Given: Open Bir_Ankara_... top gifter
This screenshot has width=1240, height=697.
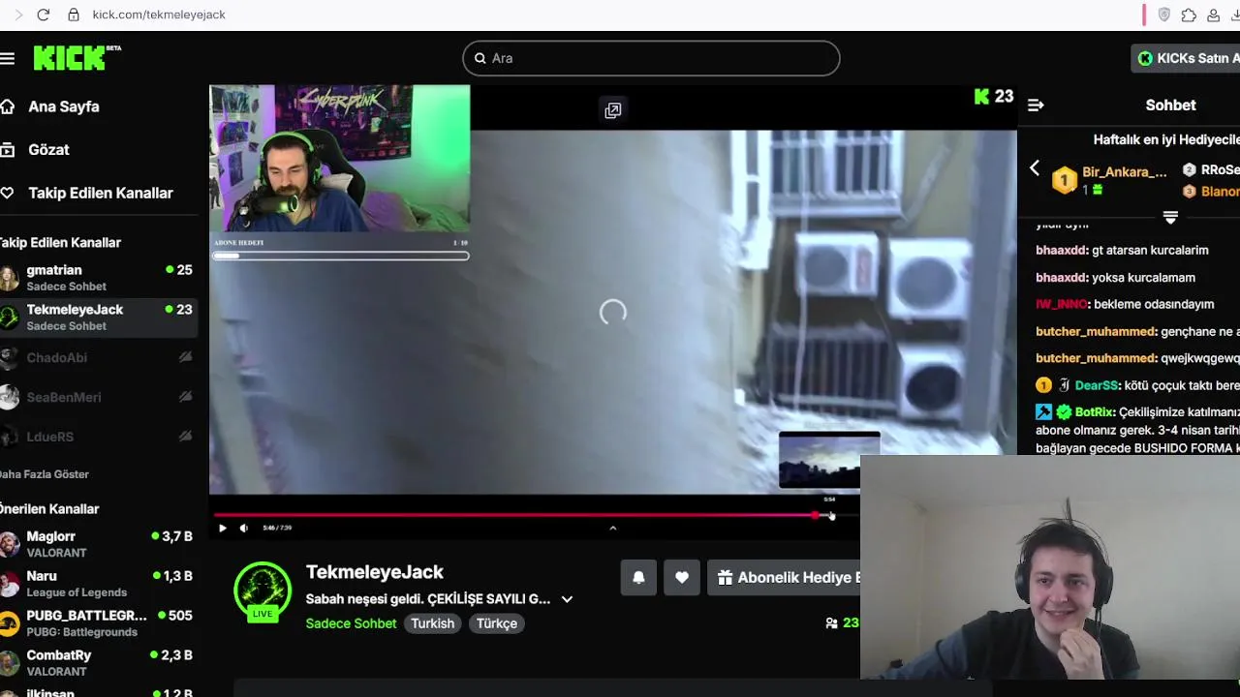Looking at the screenshot, I should tap(1124, 171).
